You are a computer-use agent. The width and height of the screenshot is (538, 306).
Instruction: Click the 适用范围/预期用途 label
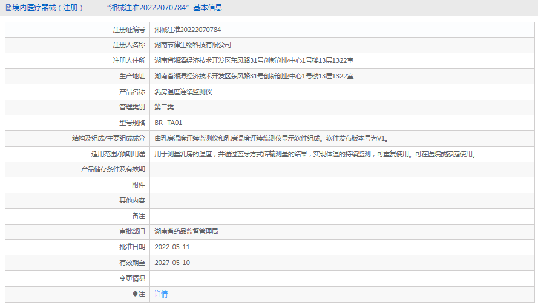coord(118,154)
